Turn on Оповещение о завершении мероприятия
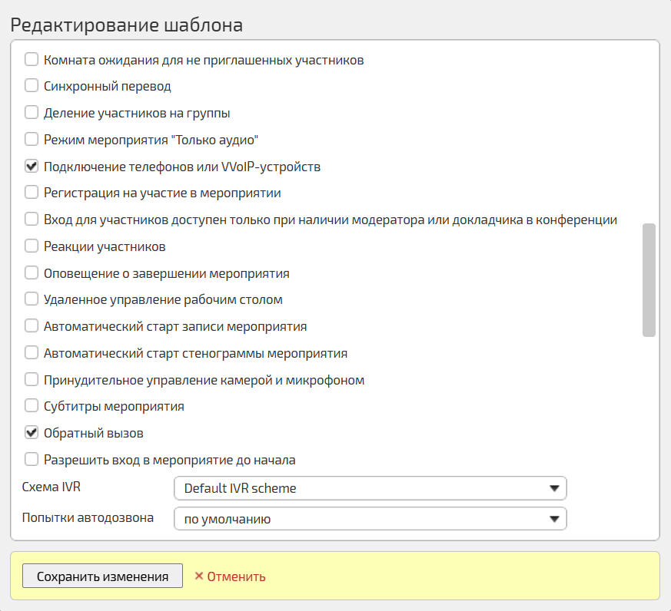 [32, 272]
